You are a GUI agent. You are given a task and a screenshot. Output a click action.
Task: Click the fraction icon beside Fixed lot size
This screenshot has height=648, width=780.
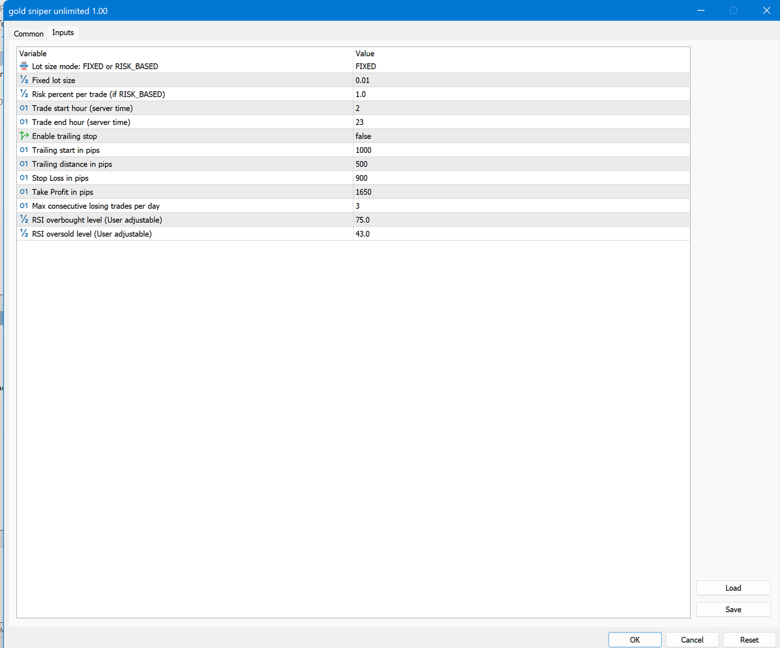(24, 81)
